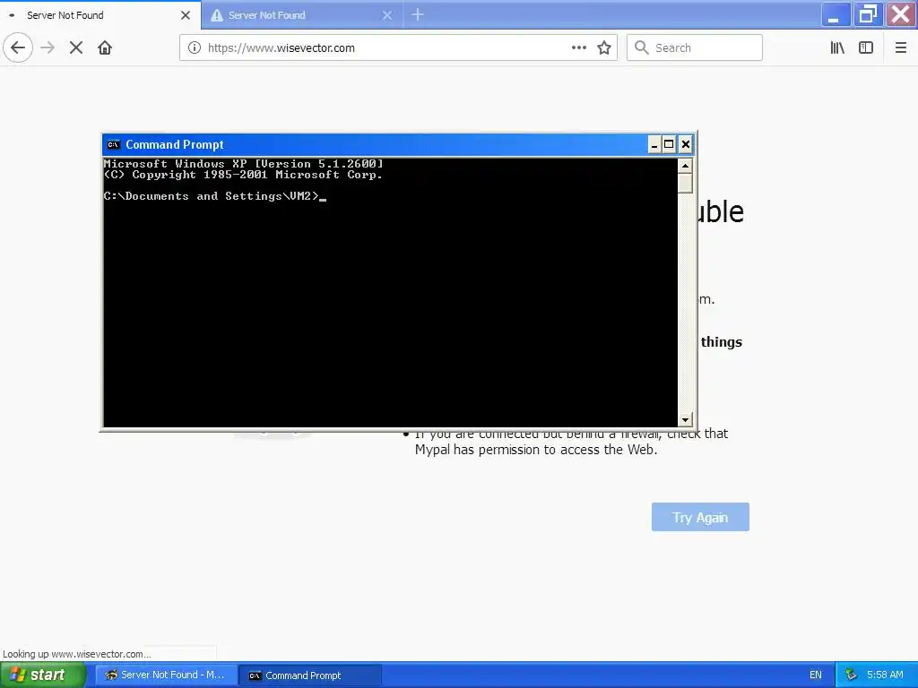
Task: Click the network tray icon
Action: (x=852, y=675)
